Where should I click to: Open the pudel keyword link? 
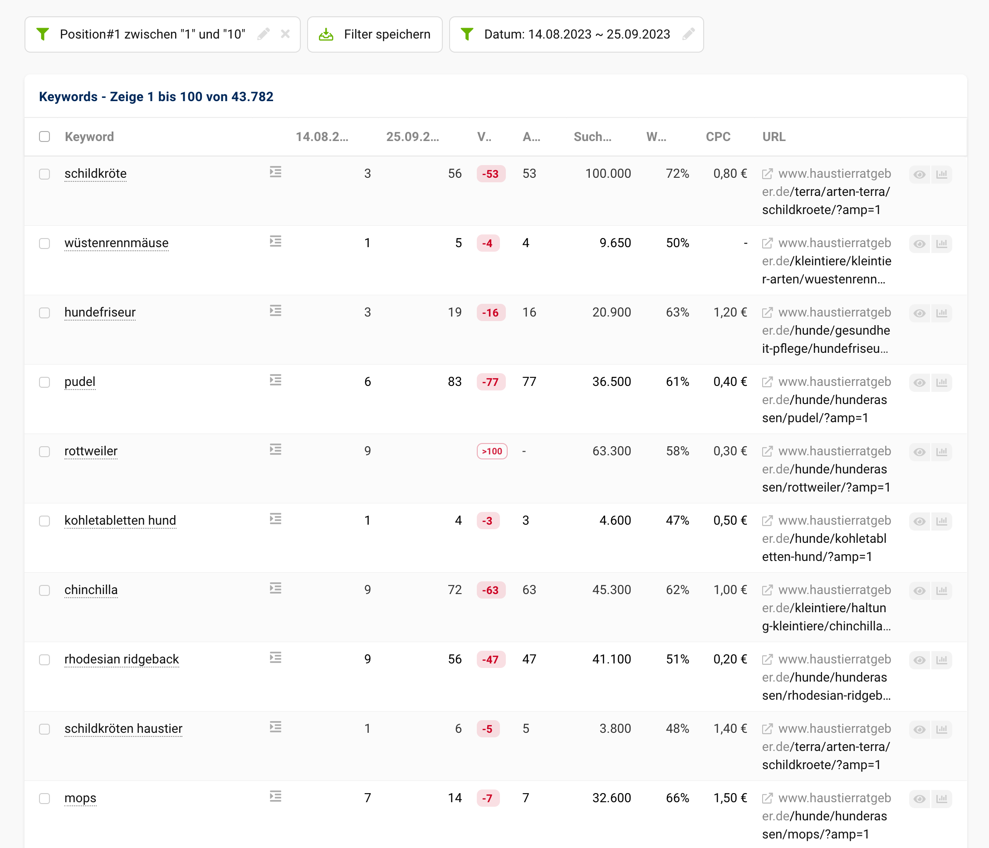pos(80,382)
